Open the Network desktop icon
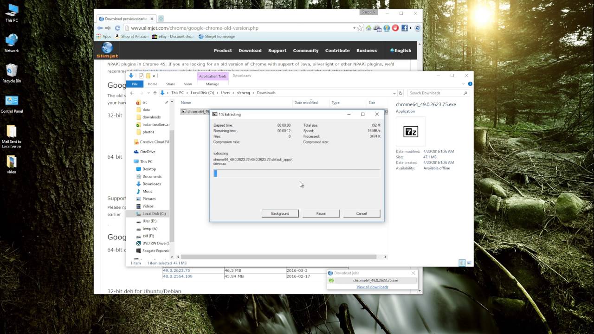The height and width of the screenshot is (334, 594). click(x=12, y=43)
